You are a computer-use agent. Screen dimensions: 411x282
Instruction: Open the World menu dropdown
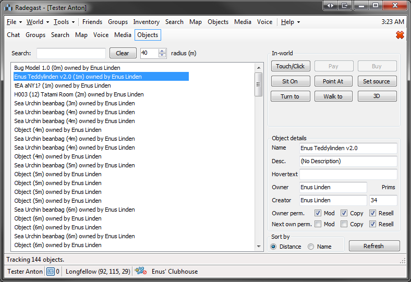38,22
